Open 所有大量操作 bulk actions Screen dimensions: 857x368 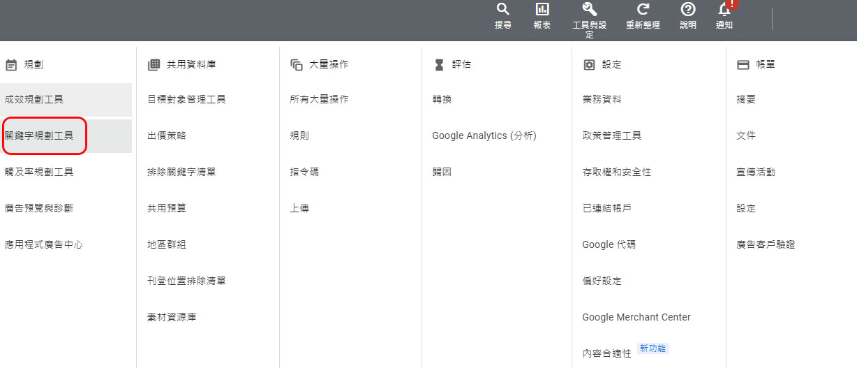pyautogui.click(x=319, y=99)
